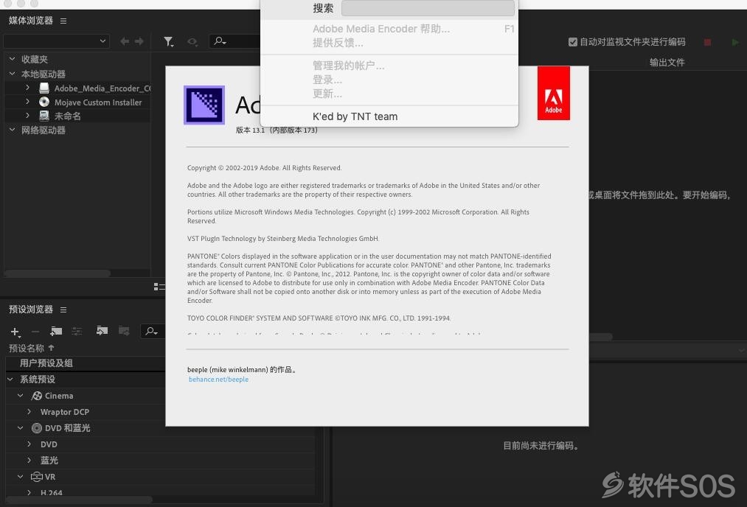Toggle 自动对监视文件夹进行编码 checkbox
The width and height of the screenshot is (747, 507).
pos(573,42)
